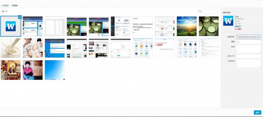The image size is (263, 117).
Task: Switch to the 上傳檔案 tab
Action: point(5,5)
